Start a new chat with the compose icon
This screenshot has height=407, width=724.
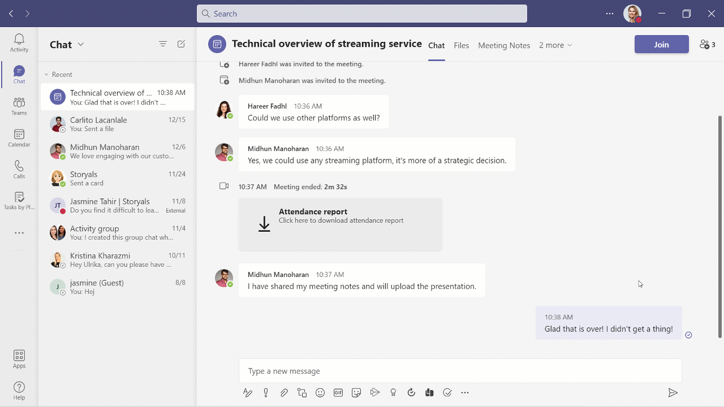point(181,44)
